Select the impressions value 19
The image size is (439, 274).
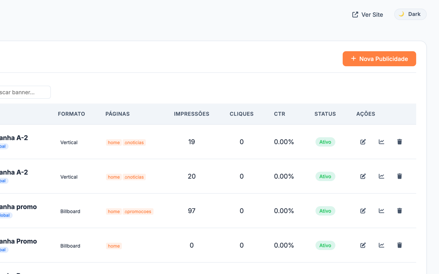[192, 142]
